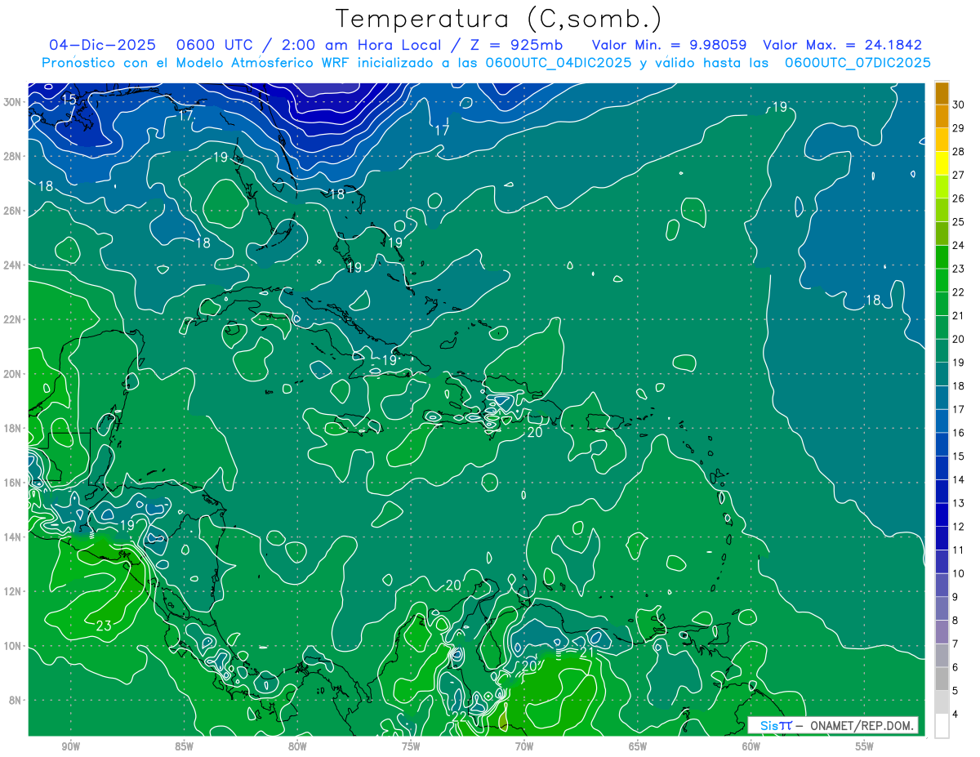The image size is (980, 757).
Task: Pick the gray swatch between colorbar labels 5 and 6
Action: (x=942, y=679)
